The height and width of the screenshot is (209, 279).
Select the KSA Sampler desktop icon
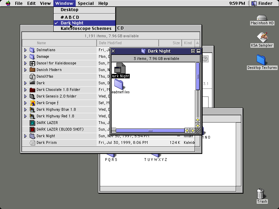pos(262,38)
